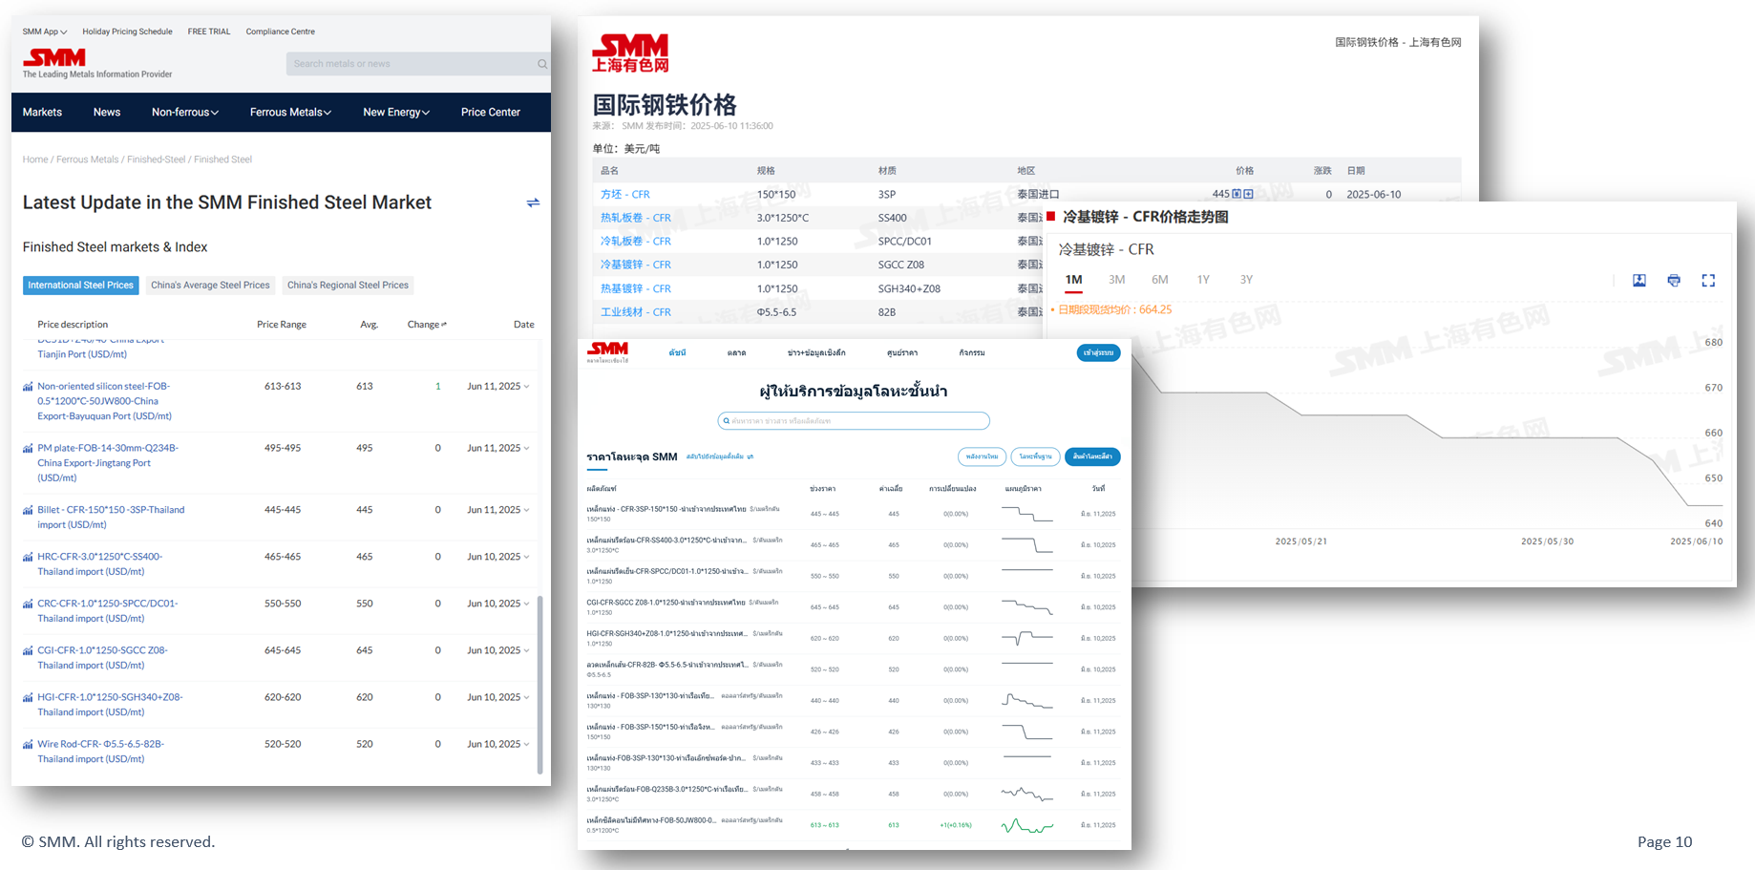1755x870 pixels.
Task: Open the Compliance Centre link
Action: pyautogui.click(x=281, y=32)
